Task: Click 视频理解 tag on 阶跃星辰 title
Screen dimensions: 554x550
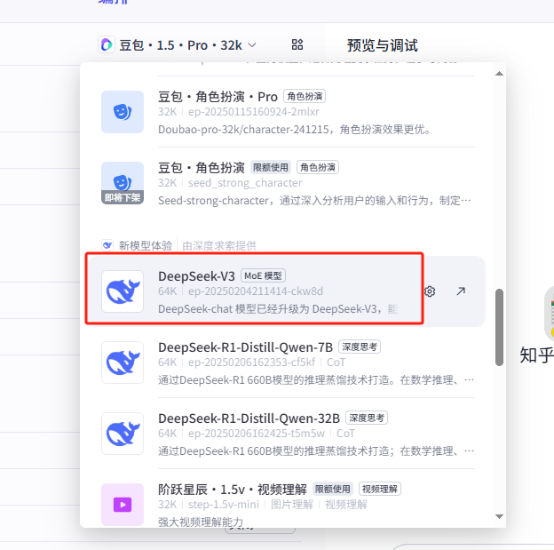Action: (380, 490)
